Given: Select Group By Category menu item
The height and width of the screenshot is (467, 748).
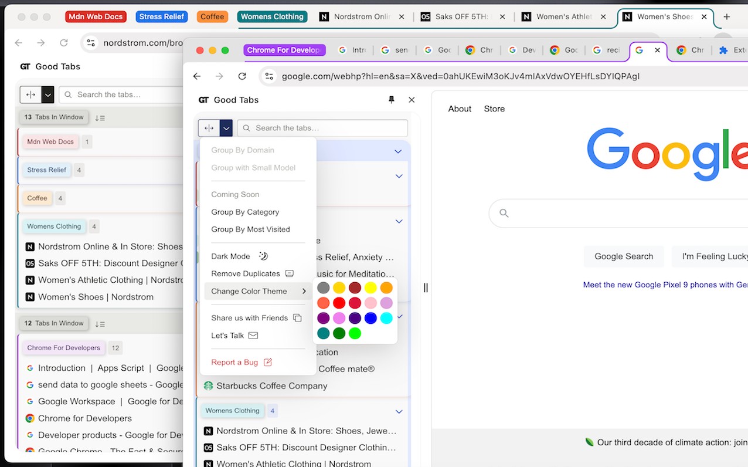Looking at the screenshot, I should 245,212.
